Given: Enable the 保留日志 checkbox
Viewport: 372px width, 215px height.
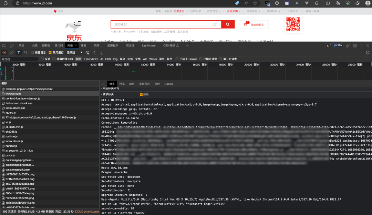Looking at the screenshot, I should tap(32, 52).
